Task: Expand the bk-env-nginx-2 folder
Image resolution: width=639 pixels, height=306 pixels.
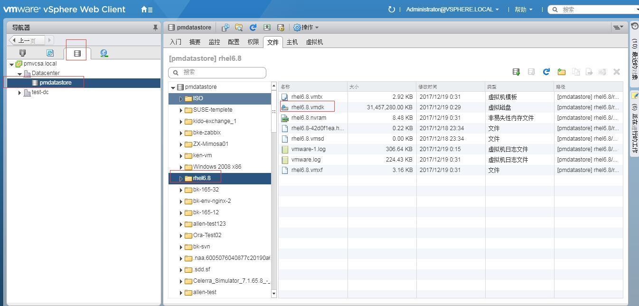Action: (x=181, y=201)
